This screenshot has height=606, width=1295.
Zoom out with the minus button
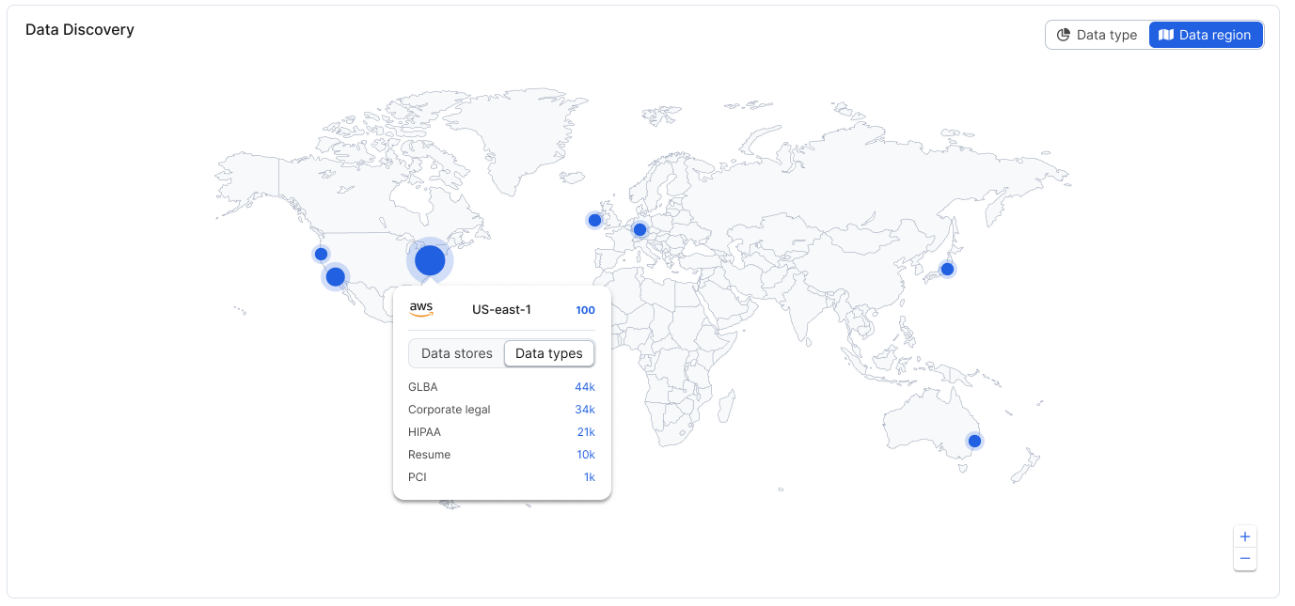1244,559
